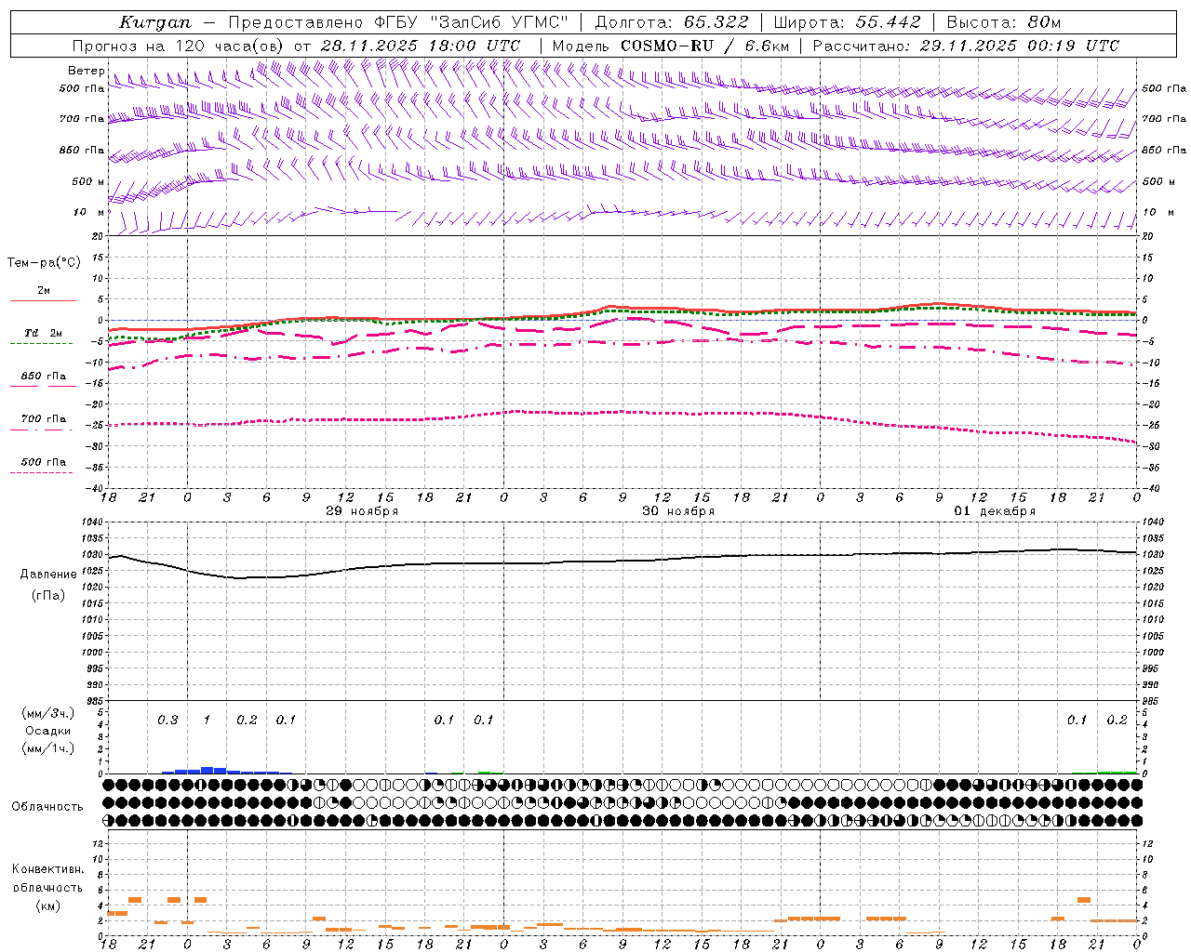Click the model name "COSMO-RU / 6.6км"
Viewport: 1191px width, 952px height.
704,46
